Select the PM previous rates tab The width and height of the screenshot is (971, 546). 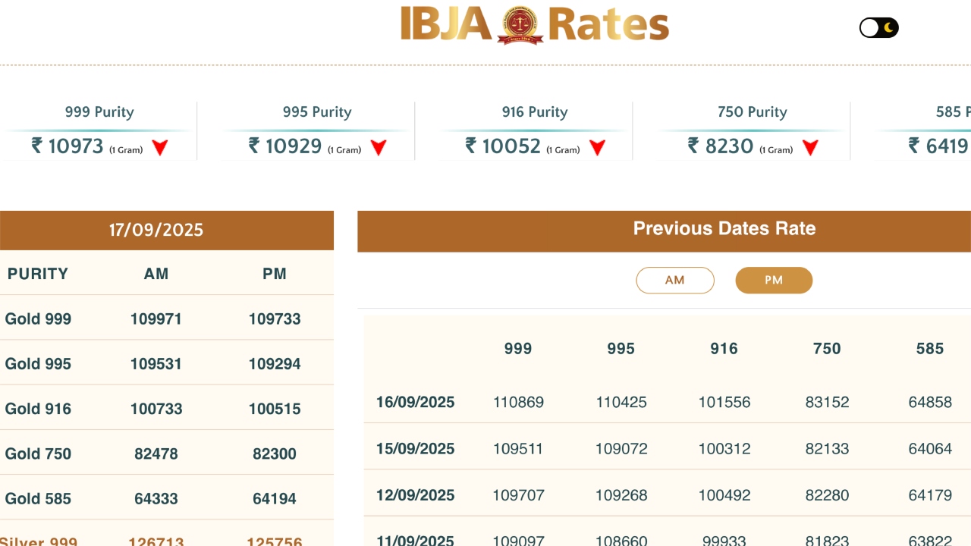[x=774, y=280]
